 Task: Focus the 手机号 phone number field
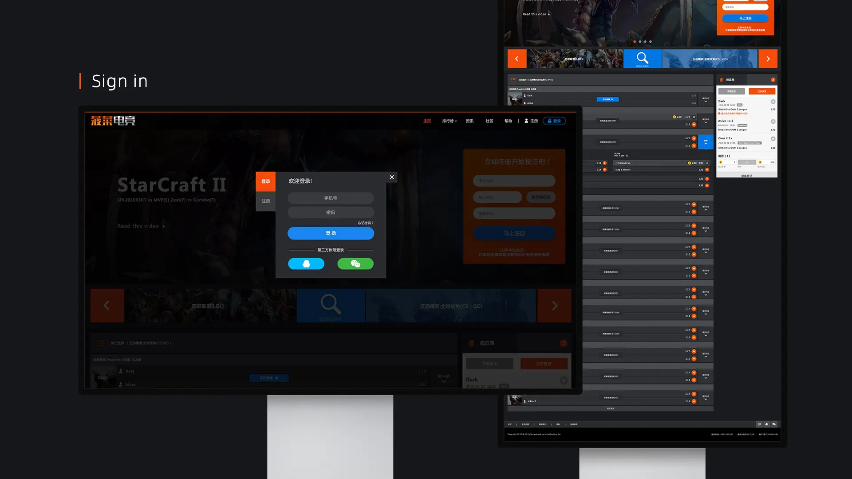pyautogui.click(x=331, y=198)
